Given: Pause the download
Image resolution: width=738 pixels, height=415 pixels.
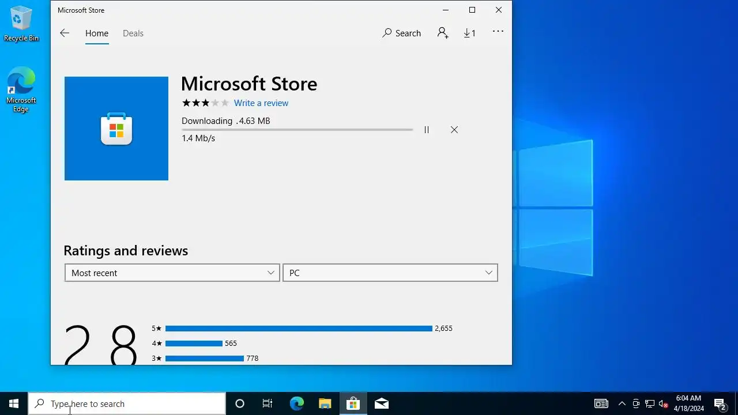Looking at the screenshot, I should tap(427, 130).
